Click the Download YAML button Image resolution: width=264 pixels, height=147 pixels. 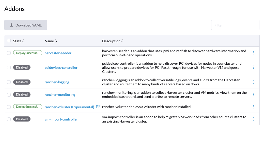pyautogui.click(x=25, y=25)
